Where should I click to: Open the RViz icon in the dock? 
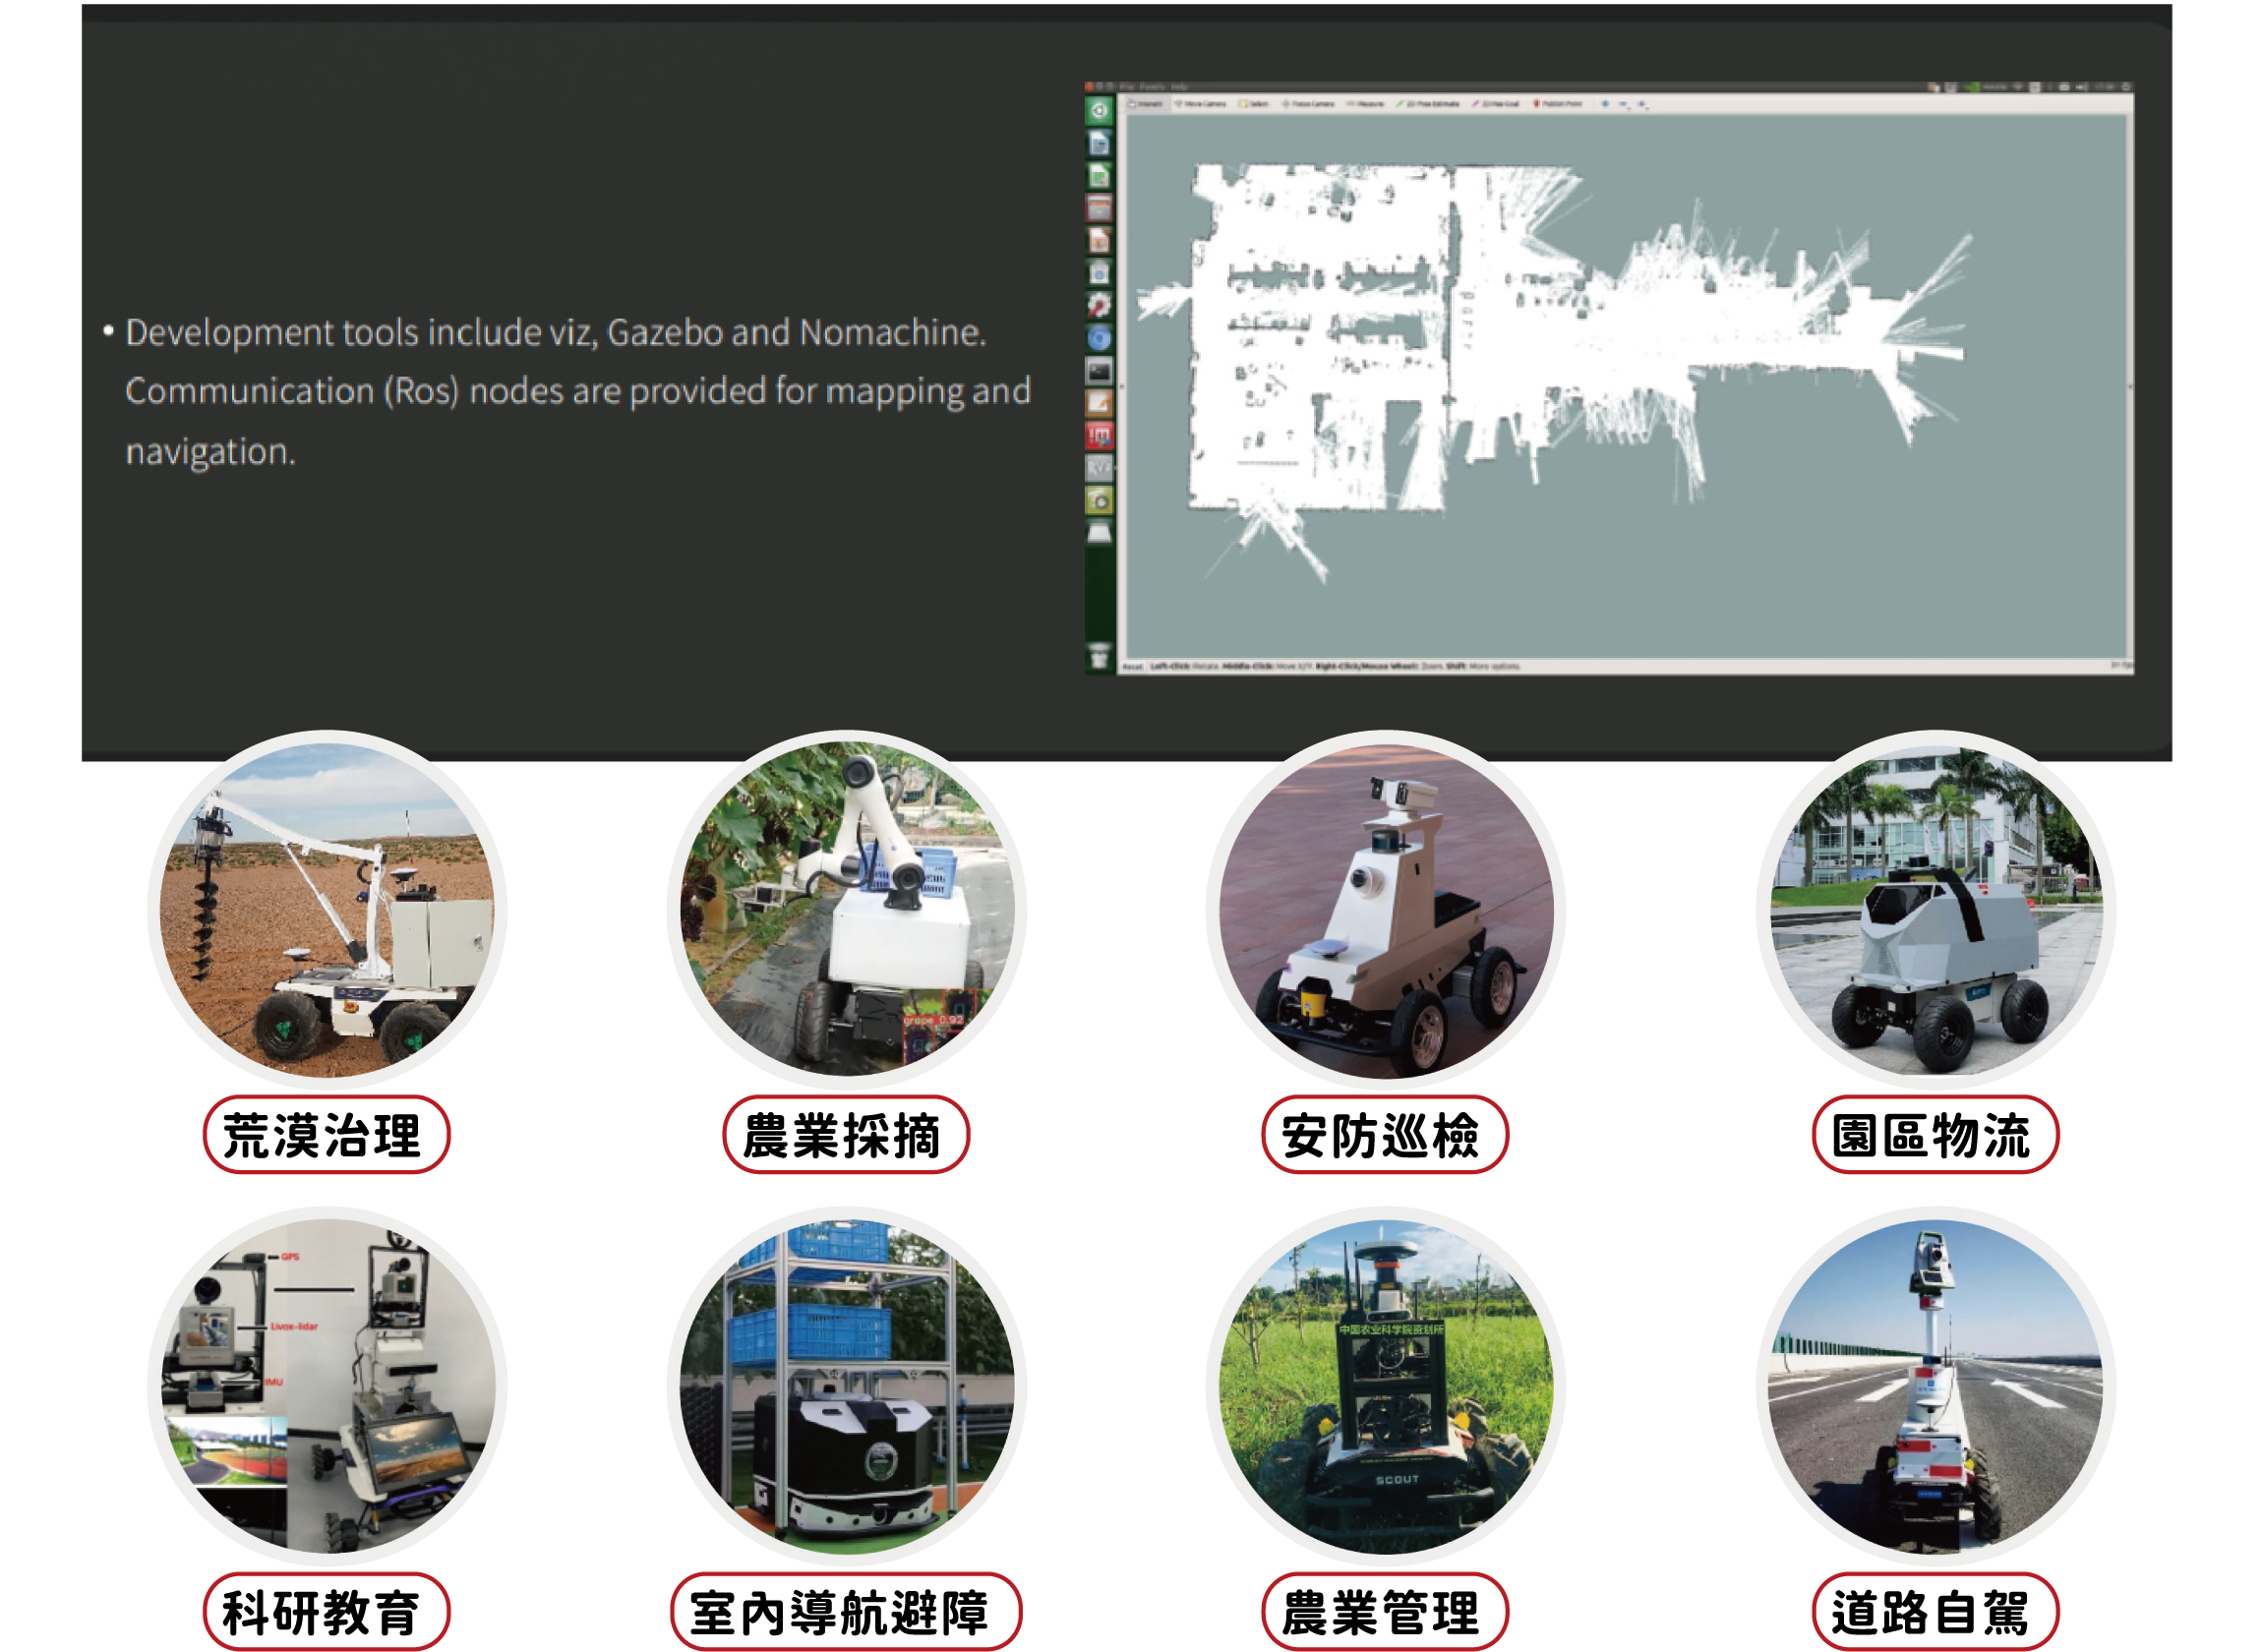pos(1099,467)
